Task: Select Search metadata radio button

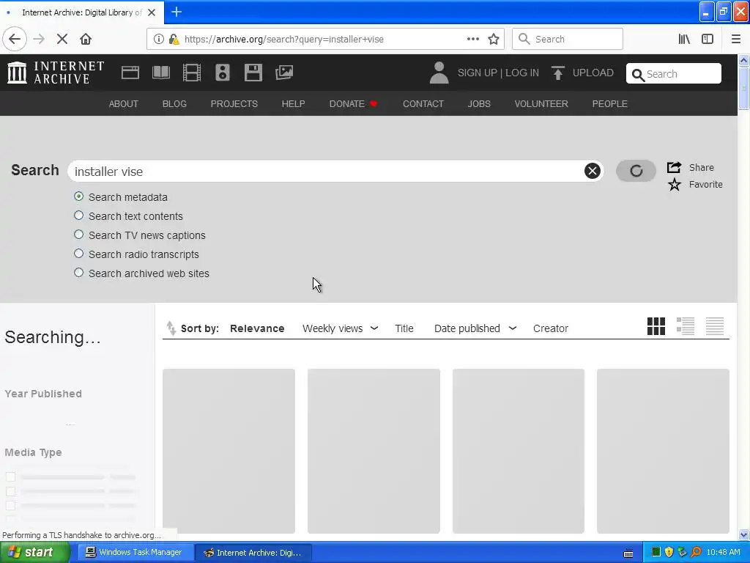Action: pyautogui.click(x=79, y=196)
